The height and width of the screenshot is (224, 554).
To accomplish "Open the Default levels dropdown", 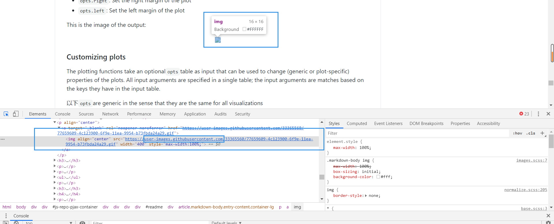I will [227, 223].
